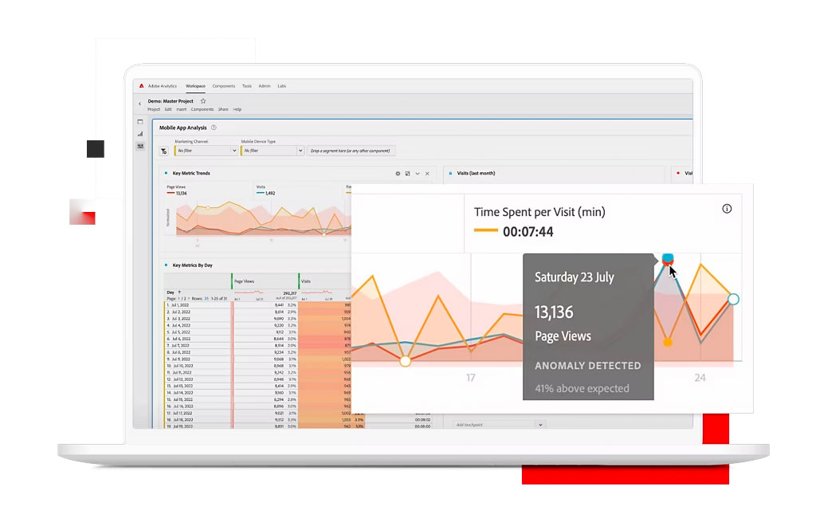Open the Share menu
Image resolution: width=816 pixels, height=522 pixels.
pyautogui.click(x=223, y=109)
